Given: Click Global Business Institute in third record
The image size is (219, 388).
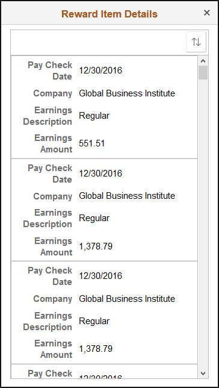Looking at the screenshot, I should 127,299.
